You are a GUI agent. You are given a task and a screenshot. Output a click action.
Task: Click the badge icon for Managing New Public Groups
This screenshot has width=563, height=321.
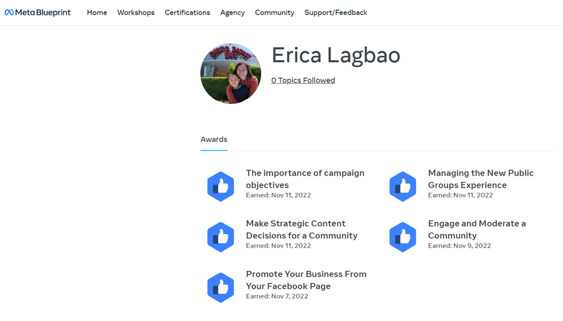point(402,186)
